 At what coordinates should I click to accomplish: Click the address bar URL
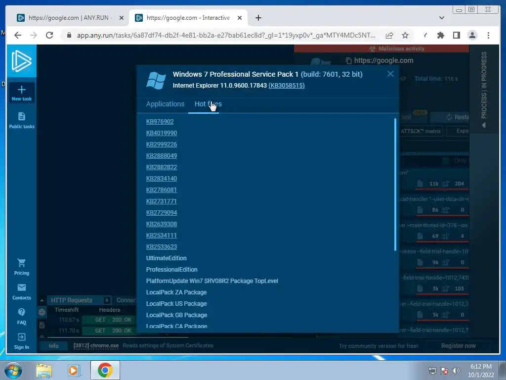pyautogui.click(x=226, y=35)
